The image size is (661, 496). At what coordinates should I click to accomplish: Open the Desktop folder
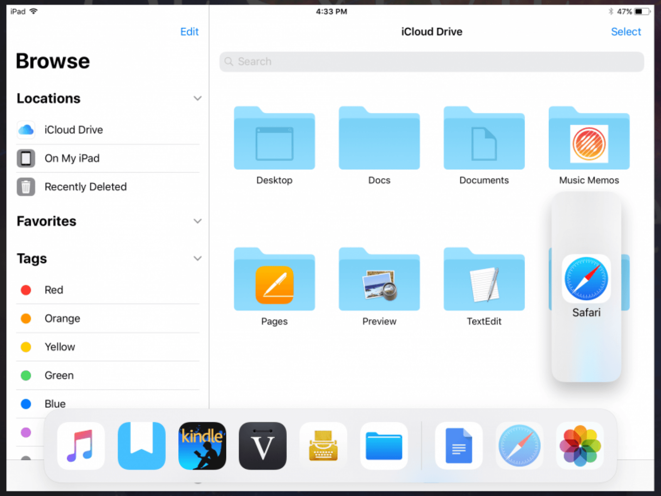click(x=274, y=138)
